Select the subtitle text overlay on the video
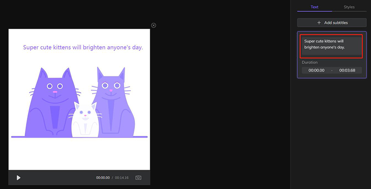The image size is (371, 189). point(83,48)
